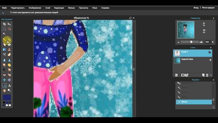Close the Журнал panel
Image resolution: width=218 pixels, height=123 pixels.
pyautogui.click(x=214, y=80)
